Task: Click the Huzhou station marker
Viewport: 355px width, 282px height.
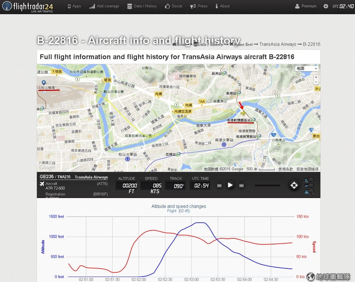Action: (224, 73)
